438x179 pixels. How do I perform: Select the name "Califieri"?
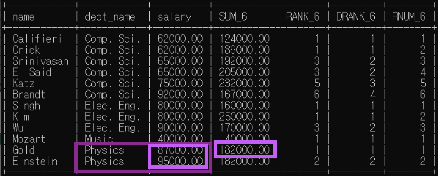coord(37,39)
